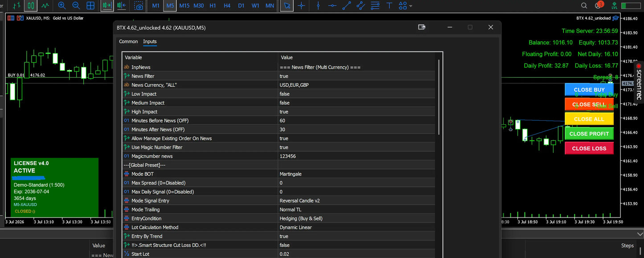Select the Fibonacci retracement tool
Screen dimensions: 644x258
375,6
